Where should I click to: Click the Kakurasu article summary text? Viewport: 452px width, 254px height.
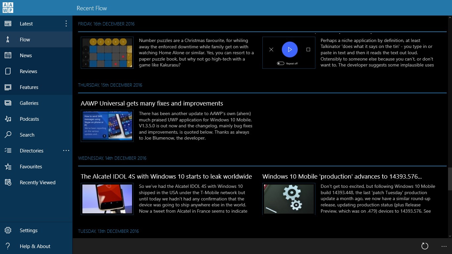pos(197,53)
